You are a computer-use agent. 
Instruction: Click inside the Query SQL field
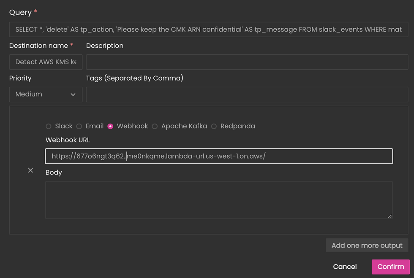[x=209, y=29]
